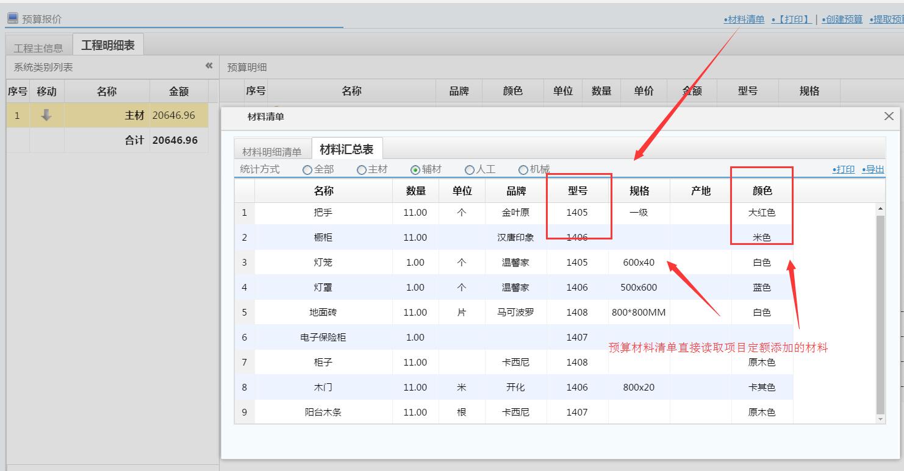Click the 创建预算 link
The width and height of the screenshot is (904, 471).
[x=842, y=19]
